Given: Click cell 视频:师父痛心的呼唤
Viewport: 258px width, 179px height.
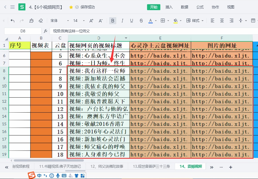Looking at the screenshot, I should pyautogui.click(x=99, y=147).
